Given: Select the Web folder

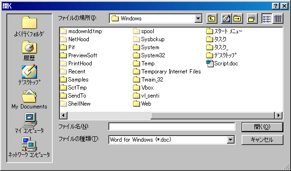Looking at the screenshot, I should pyautogui.click(x=142, y=104).
